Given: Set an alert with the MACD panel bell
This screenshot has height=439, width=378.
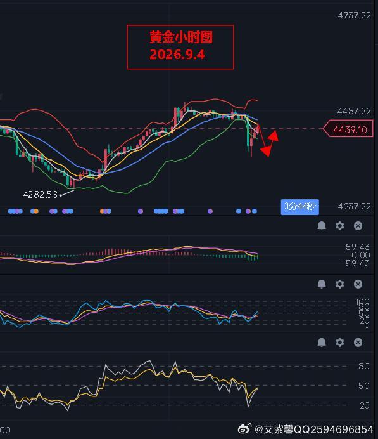Looking at the screenshot, I should tap(322, 226).
